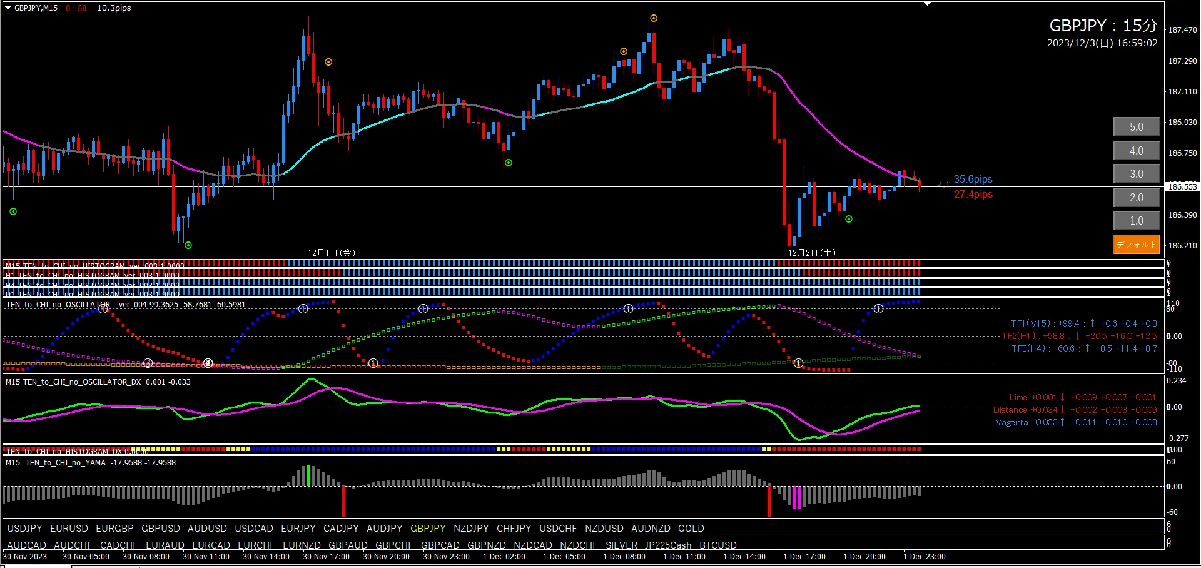Open GBPUSD from the symbol row
1201x568 pixels.
[161, 529]
